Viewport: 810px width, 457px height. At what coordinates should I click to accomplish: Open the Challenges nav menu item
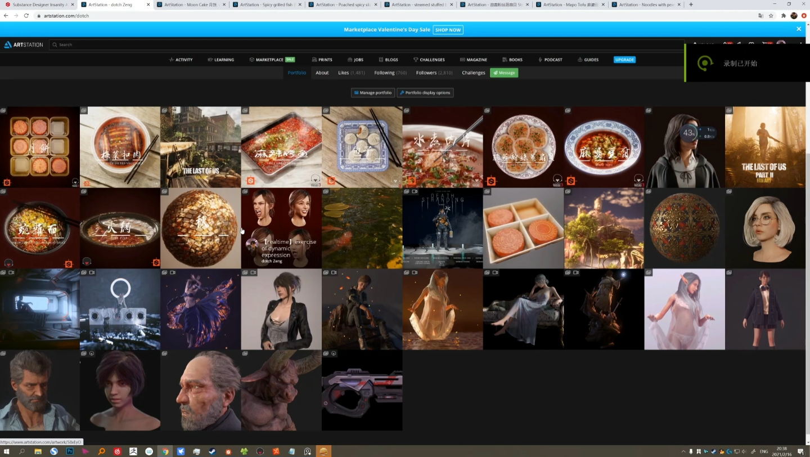(x=429, y=60)
